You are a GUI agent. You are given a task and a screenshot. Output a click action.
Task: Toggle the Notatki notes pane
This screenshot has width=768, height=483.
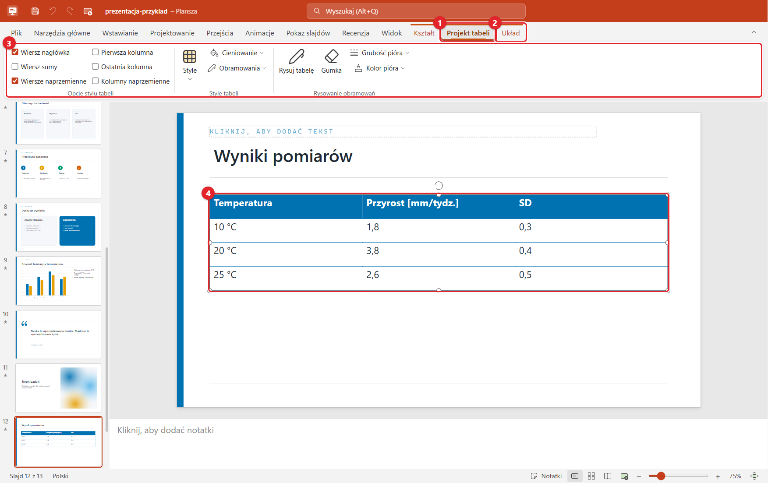pyautogui.click(x=546, y=476)
